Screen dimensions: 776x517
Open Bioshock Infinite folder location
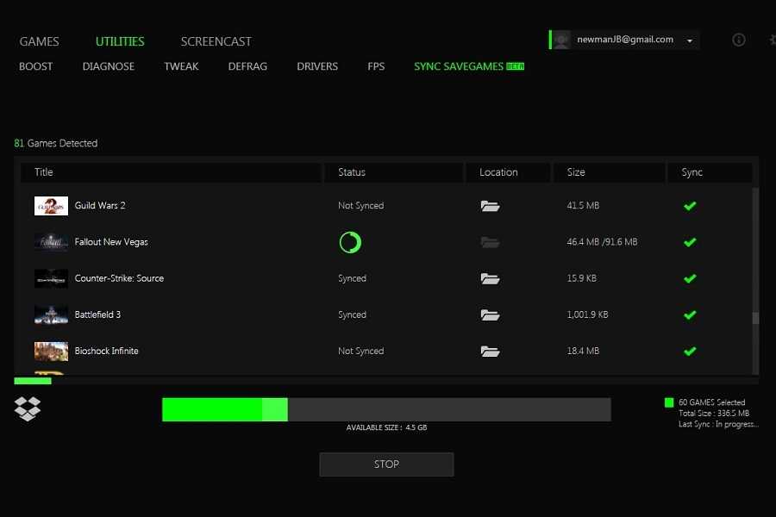tap(490, 351)
